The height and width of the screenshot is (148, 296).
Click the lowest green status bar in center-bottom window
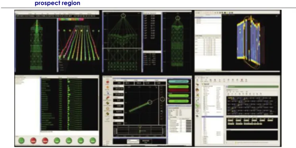pos(179,101)
